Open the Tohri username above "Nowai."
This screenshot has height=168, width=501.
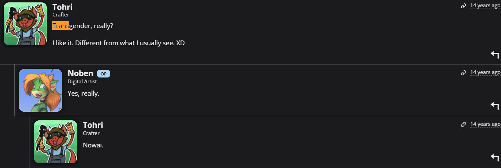click(x=93, y=125)
